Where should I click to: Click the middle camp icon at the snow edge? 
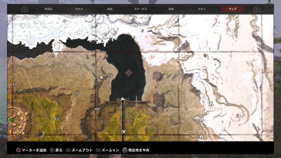202,119
